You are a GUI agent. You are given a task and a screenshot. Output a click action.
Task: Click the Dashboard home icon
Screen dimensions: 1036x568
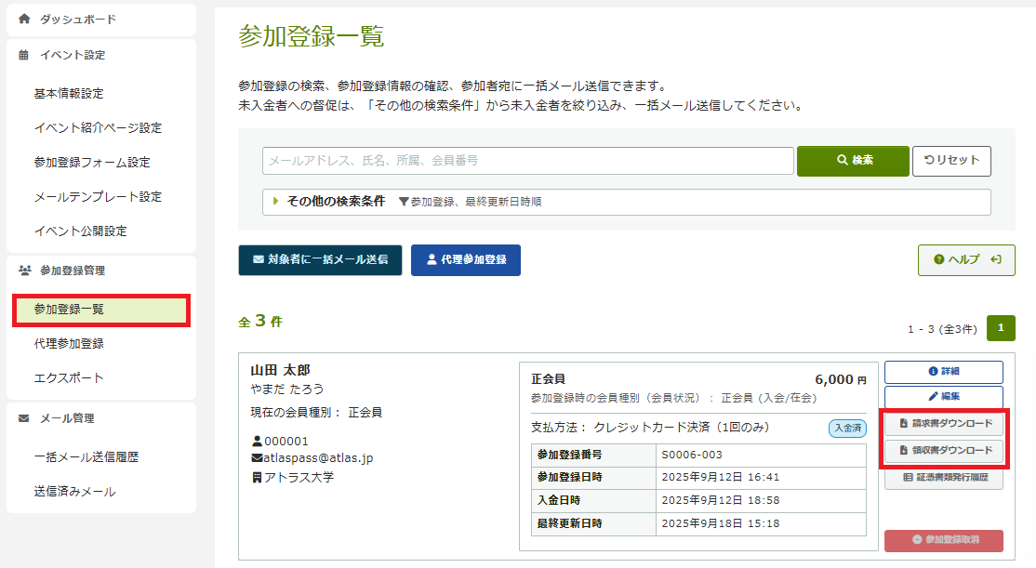click(x=24, y=20)
